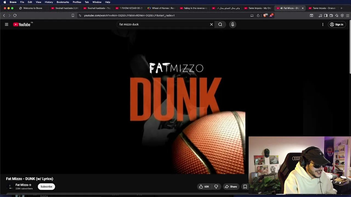Screen dimensions: 351x197
Task: Open the Brave Wallet icon
Action: (x=331, y=16)
